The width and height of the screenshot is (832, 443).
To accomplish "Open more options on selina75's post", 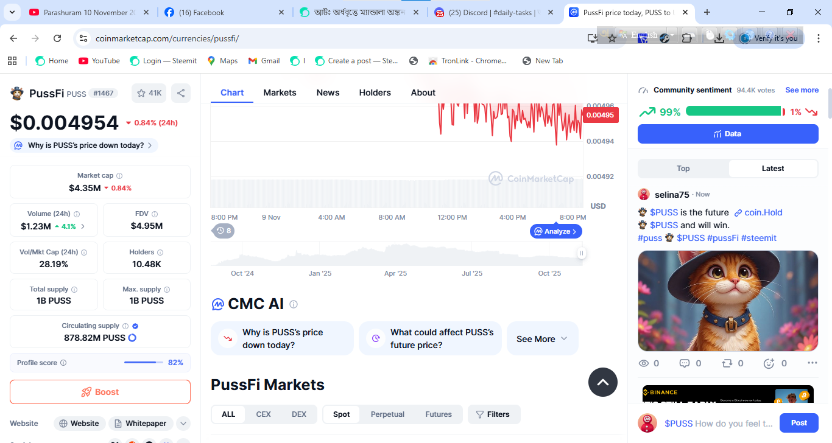I will 812,363.
